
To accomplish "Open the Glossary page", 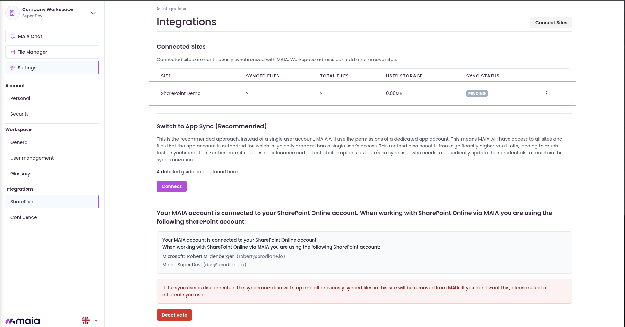I will 20,174.
